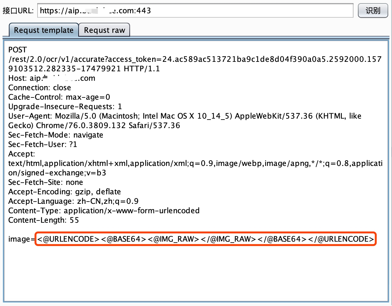Click the opening <@BASE64> tag
This screenshot has height=306, width=392.
(124, 239)
